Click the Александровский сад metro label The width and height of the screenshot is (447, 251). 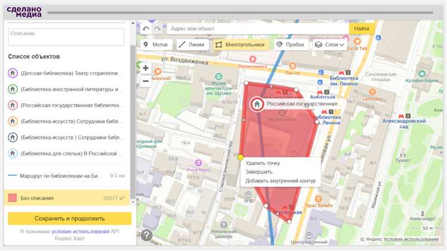[403, 123]
